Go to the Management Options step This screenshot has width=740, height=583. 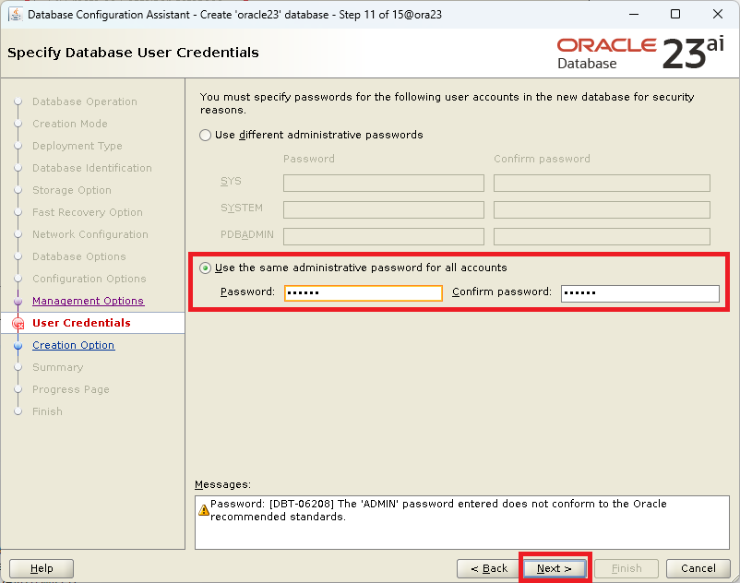pos(88,301)
